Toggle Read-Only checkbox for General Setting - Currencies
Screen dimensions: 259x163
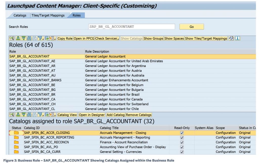(182, 152)
